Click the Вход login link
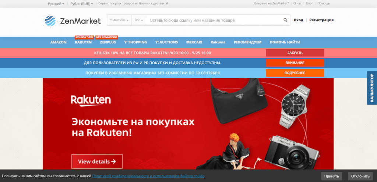 pos(298,20)
